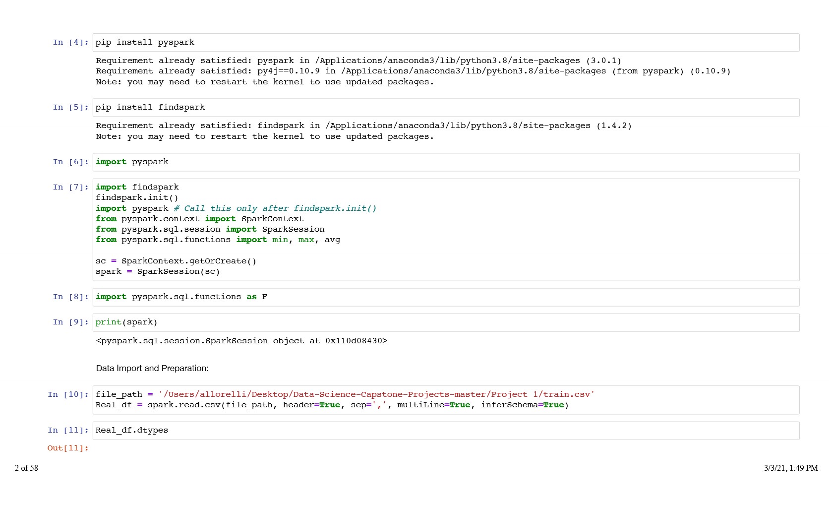
Task: Click the file_path train.csv string line
Action: pos(345,394)
